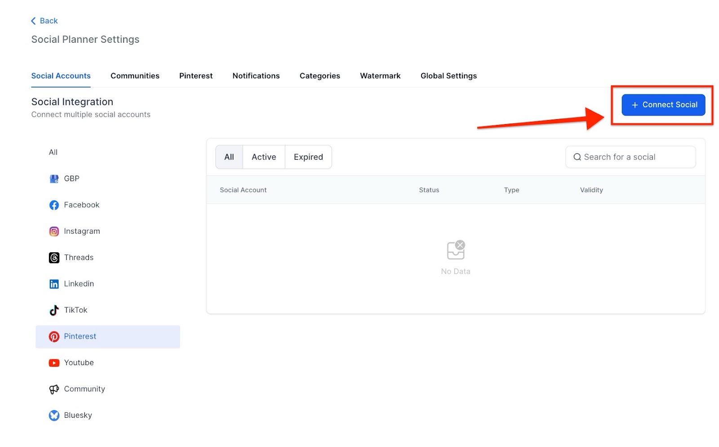Choose the Bluesky butterfly icon
719x447 pixels.
point(54,416)
